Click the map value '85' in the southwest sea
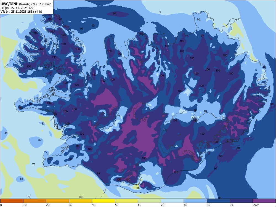 pos(22,179)
